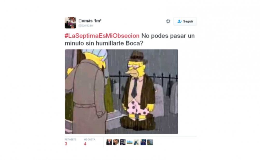Click the fifth liker avatar thumbnail
The height and width of the screenshot is (160, 260).
(x=136, y=142)
